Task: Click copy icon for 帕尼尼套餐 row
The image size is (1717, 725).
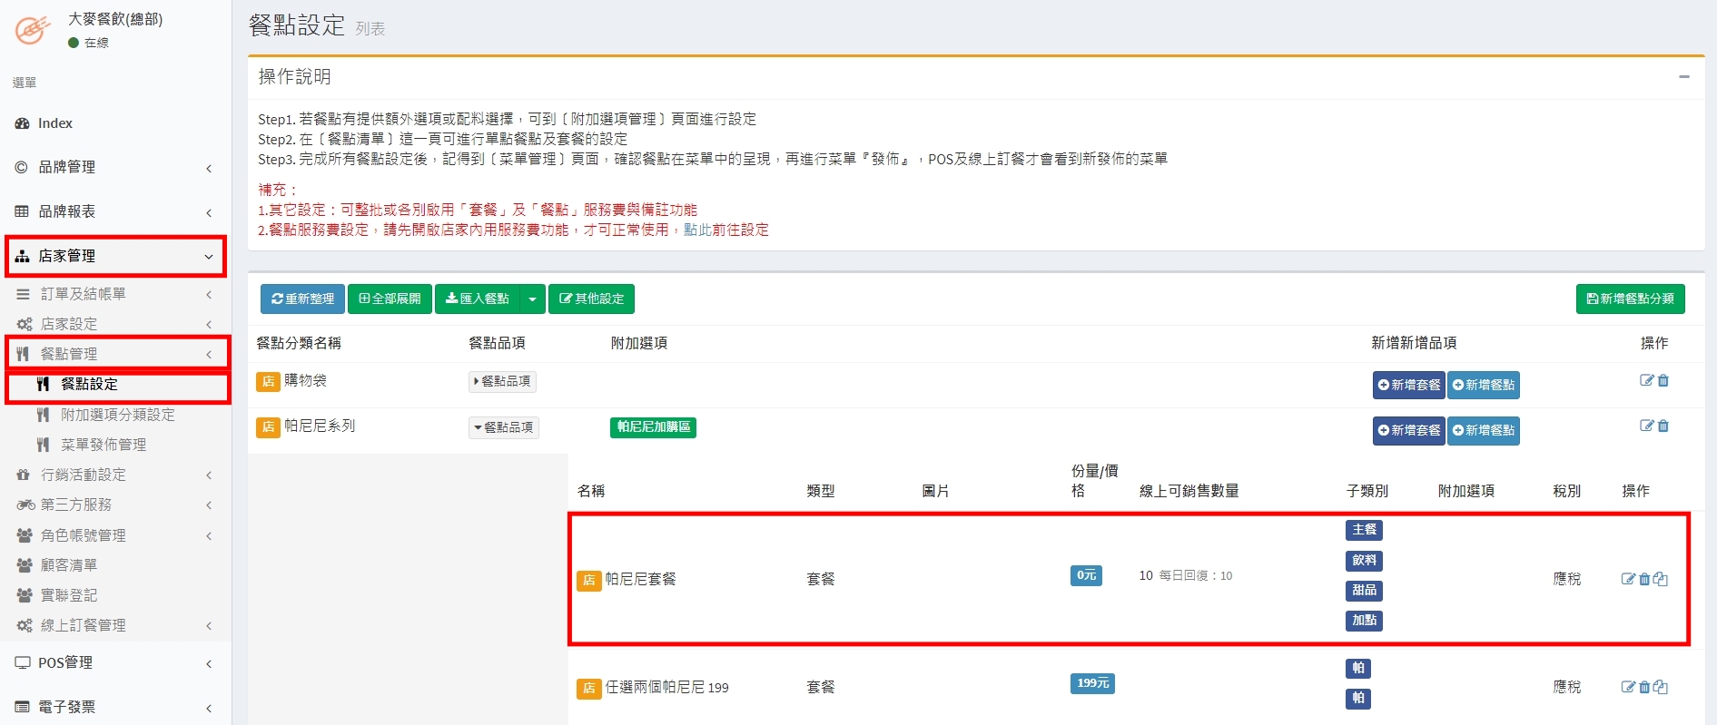Action: pyautogui.click(x=1661, y=579)
